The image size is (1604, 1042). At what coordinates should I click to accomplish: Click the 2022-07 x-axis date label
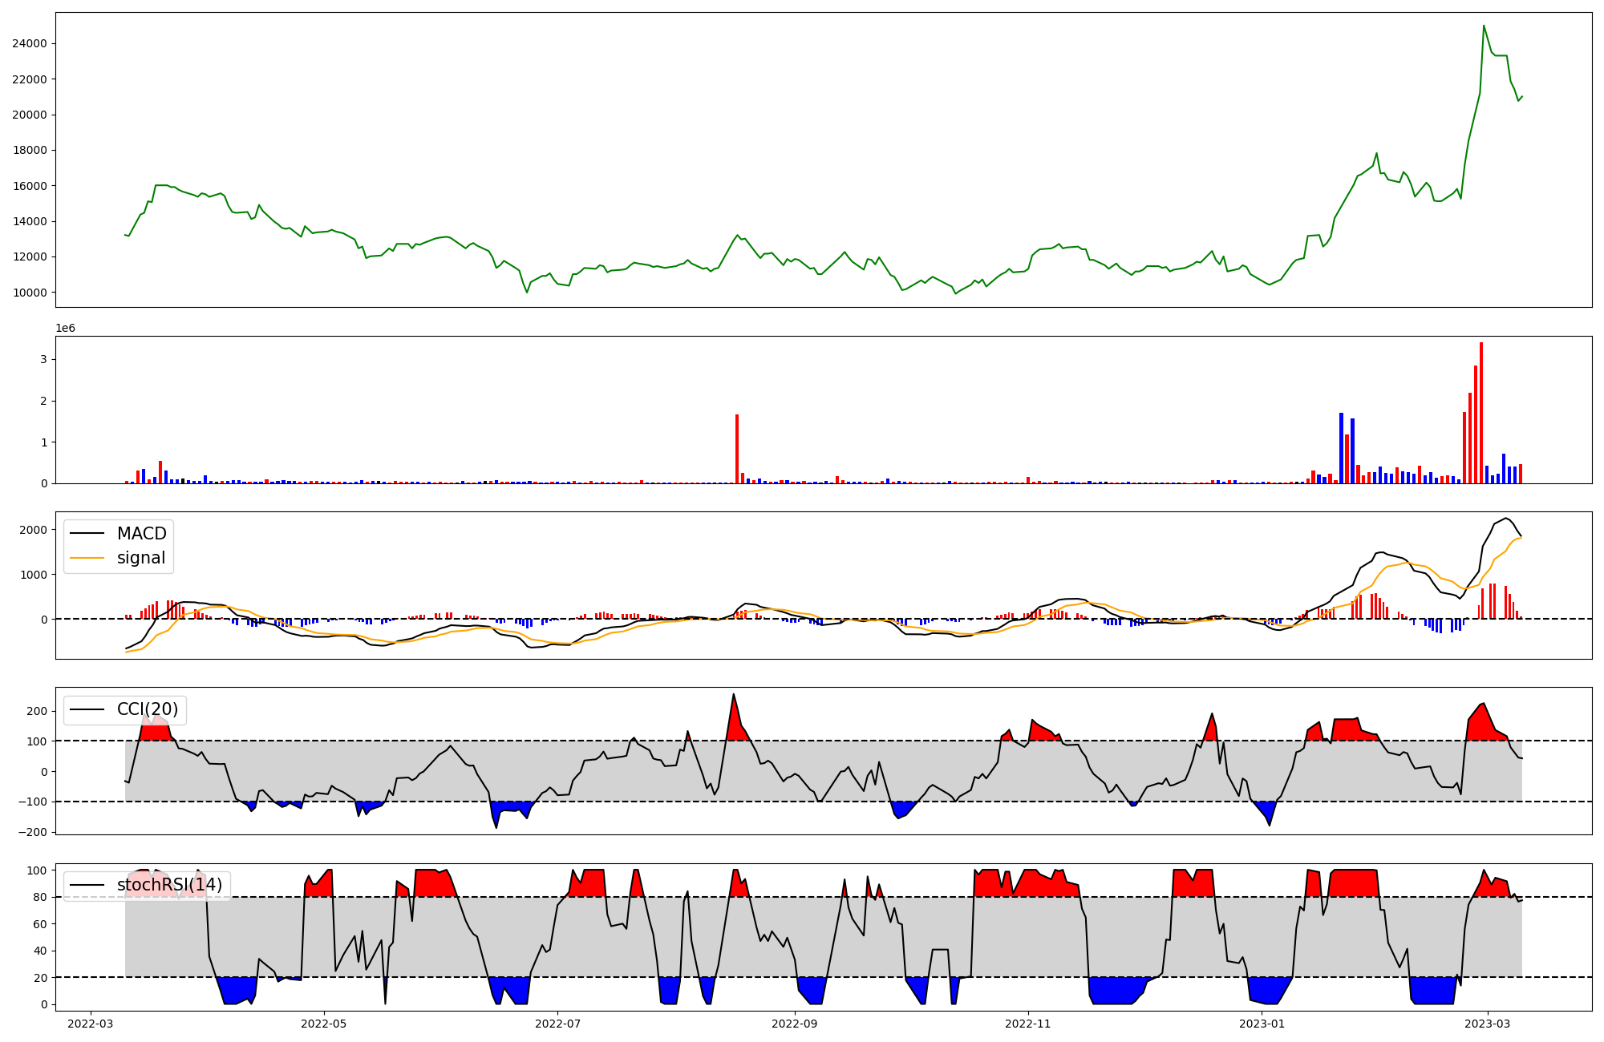coord(557,1024)
